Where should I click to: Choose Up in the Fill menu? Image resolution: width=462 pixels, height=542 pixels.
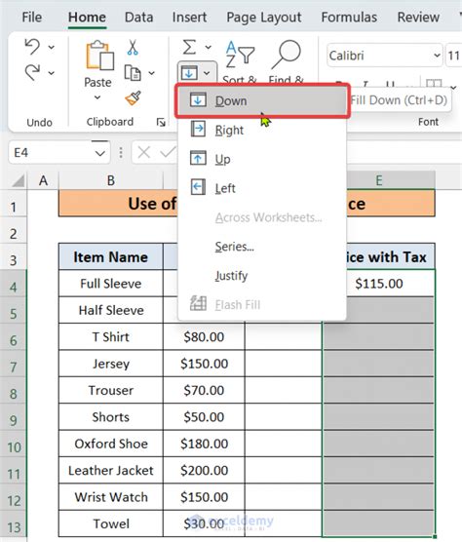[x=262, y=159]
